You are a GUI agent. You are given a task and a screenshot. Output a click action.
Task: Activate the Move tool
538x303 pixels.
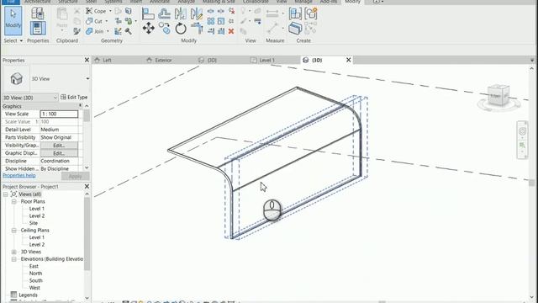pos(148,28)
